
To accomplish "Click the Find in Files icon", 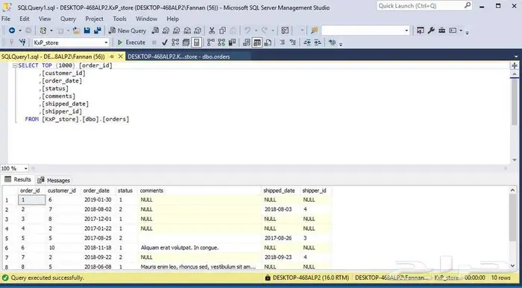I will (314, 31).
